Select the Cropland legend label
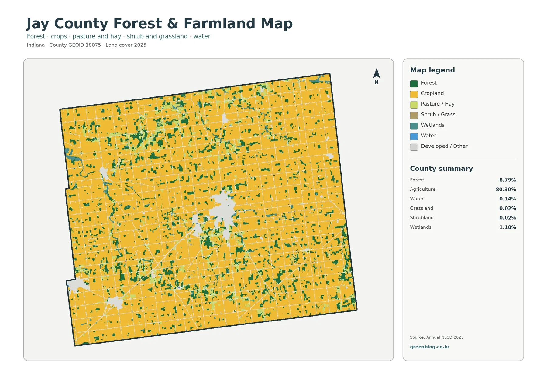This screenshot has width=547, height=386. (x=432, y=93)
